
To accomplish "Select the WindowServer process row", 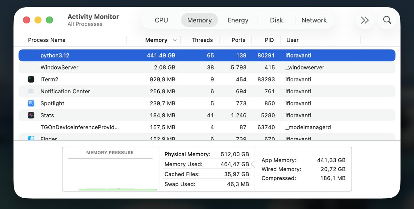I will [x=207, y=67].
